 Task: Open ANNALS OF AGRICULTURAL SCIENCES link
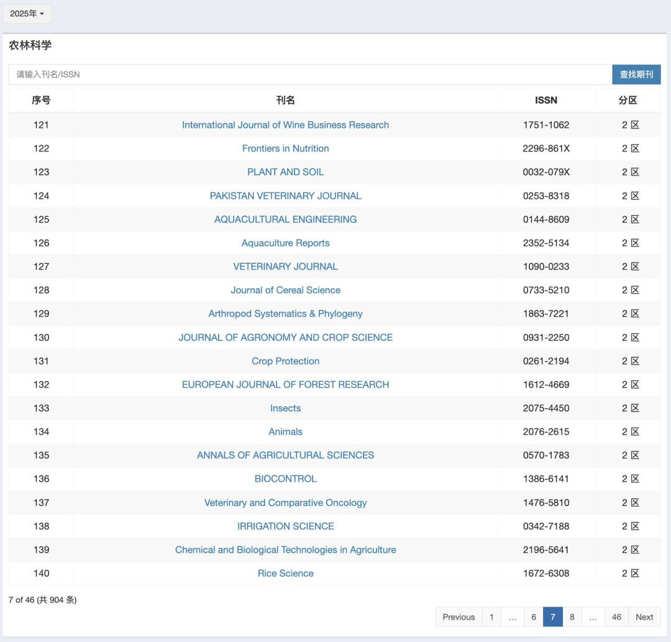click(285, 455)
